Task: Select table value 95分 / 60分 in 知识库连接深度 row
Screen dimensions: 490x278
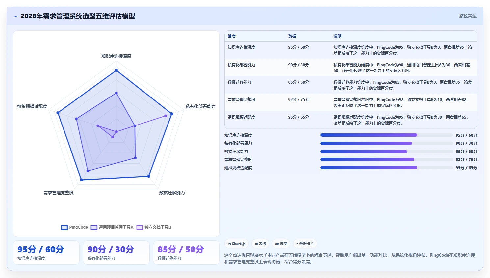Action: [x=298, y=47]
